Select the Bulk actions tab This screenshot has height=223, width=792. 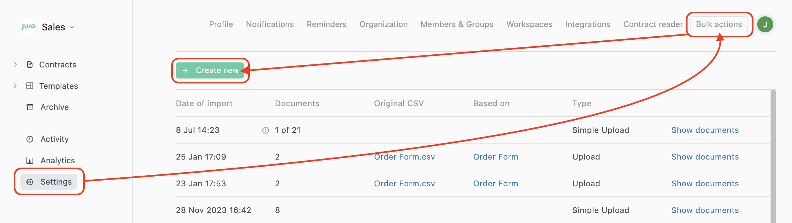719,24
